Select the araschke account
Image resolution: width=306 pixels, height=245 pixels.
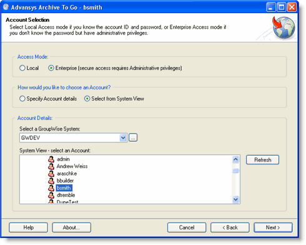(x=67, y=174)
